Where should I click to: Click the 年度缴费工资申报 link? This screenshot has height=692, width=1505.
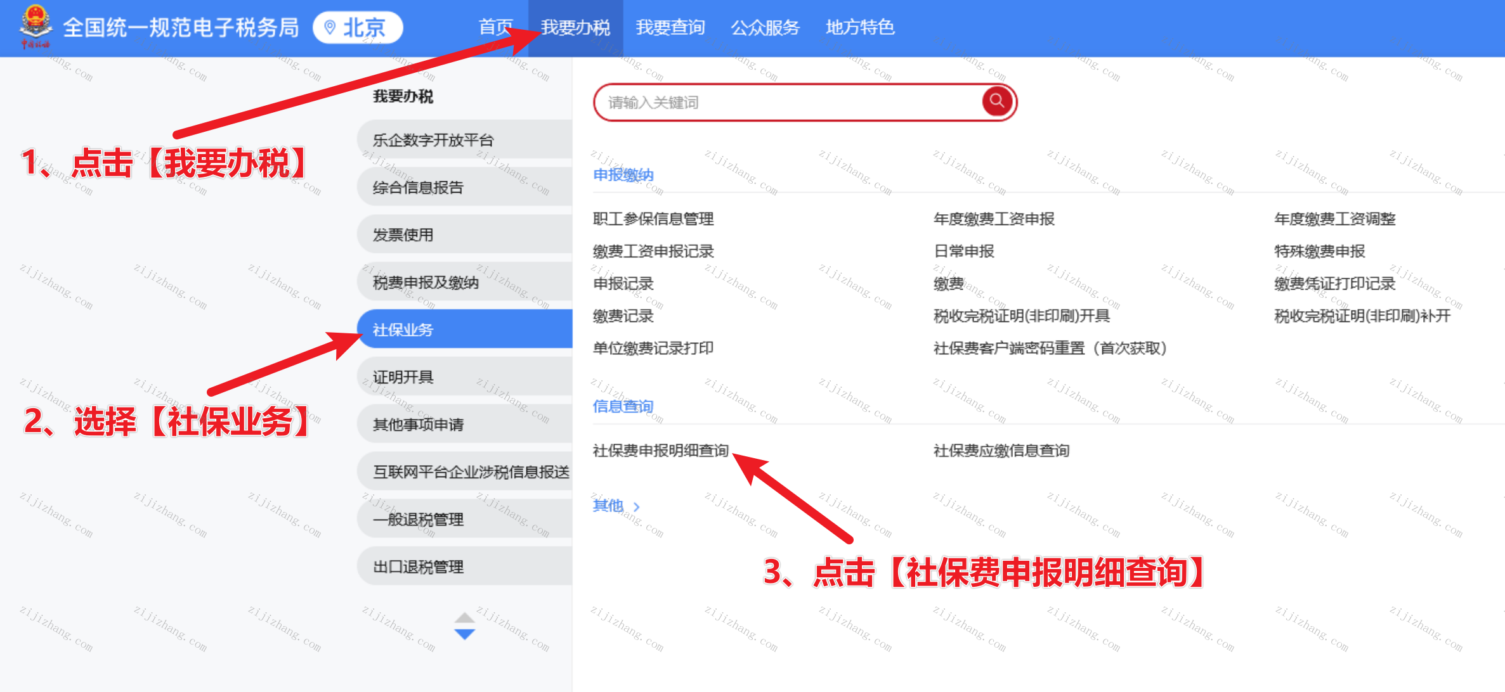[x=994, y=219]
